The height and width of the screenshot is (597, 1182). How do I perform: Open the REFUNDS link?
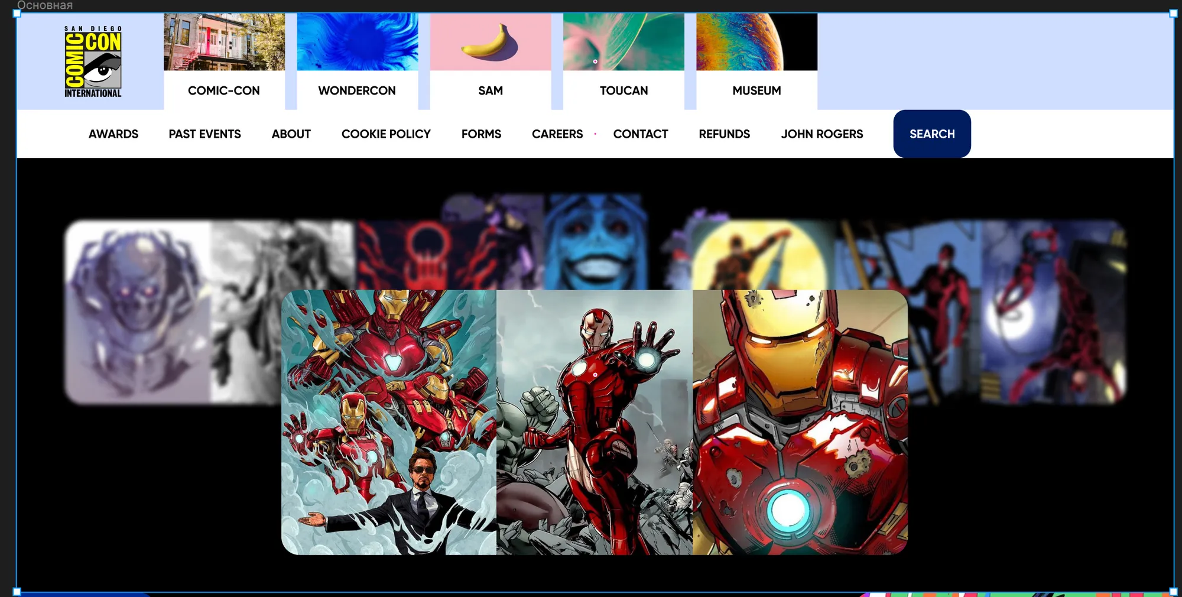(x=724, y=134)
